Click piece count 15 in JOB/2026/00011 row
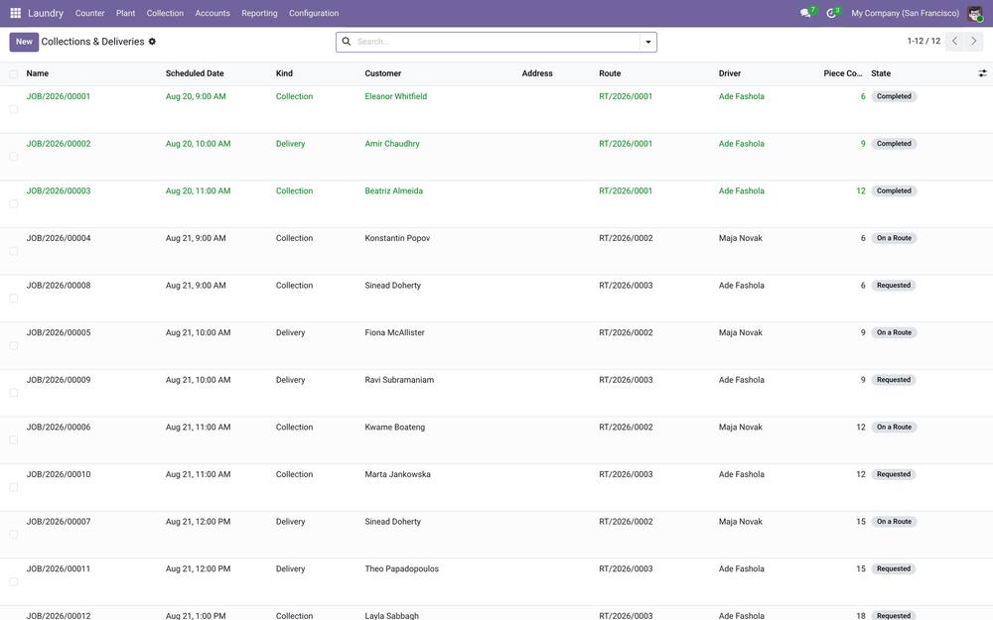Image resolution: width=993 pixels, height=620 pixels. (861, 568)
